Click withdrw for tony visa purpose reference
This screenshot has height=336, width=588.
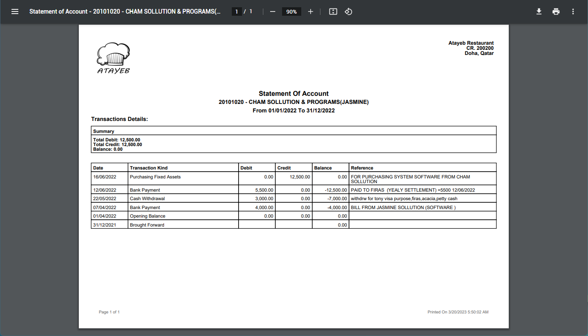(x=404, y=198)
